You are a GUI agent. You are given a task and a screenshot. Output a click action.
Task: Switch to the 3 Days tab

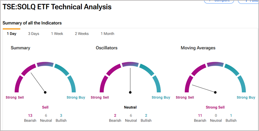click(x=33, y=34)
